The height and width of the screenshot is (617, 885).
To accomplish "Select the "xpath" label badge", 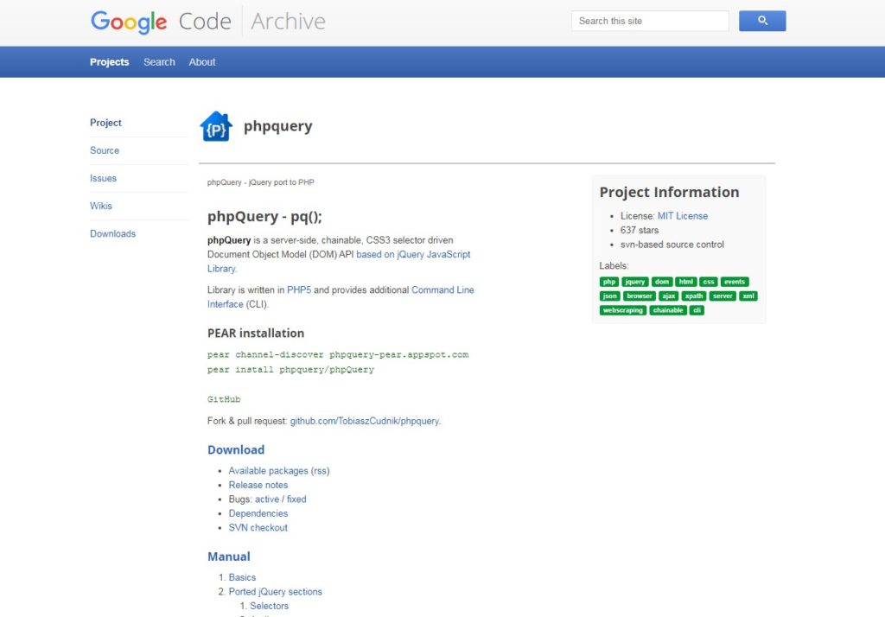I will (693, 296).
